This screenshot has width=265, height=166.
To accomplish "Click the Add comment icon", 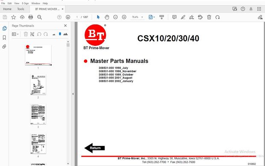I will click(174, 17).
